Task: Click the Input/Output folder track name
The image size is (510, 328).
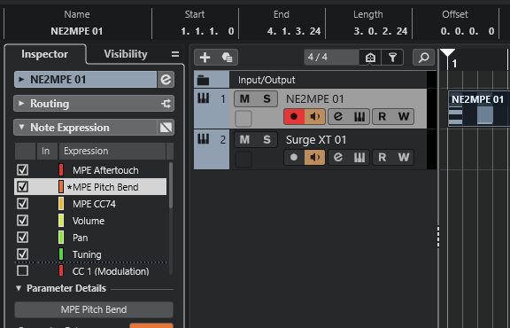Action: (267, 80)
